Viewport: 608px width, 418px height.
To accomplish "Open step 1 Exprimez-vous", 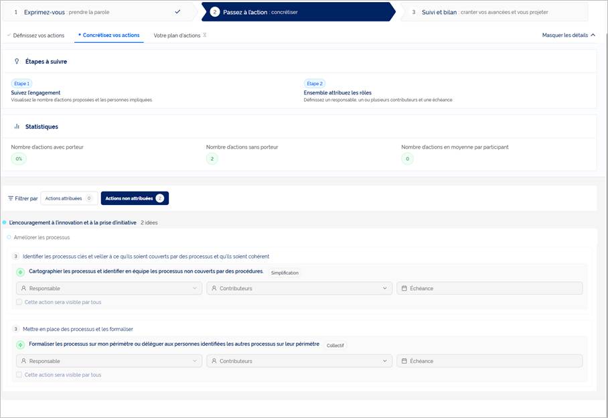I will click(99, 12).
